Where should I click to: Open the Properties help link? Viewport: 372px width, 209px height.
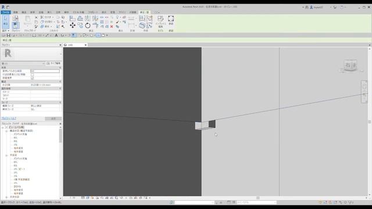click(9, 118)
